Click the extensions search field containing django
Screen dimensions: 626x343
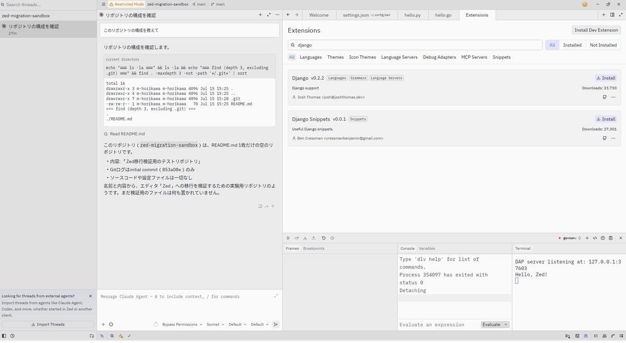click(415, 45)
